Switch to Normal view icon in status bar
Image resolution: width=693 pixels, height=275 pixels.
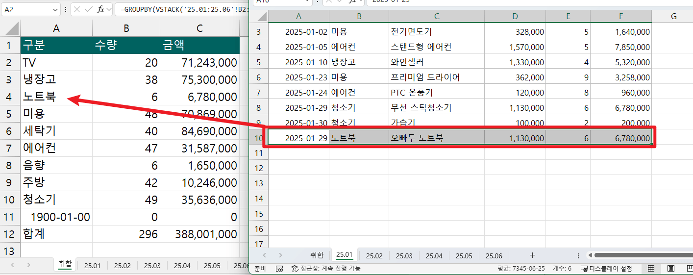coord(651,269)
